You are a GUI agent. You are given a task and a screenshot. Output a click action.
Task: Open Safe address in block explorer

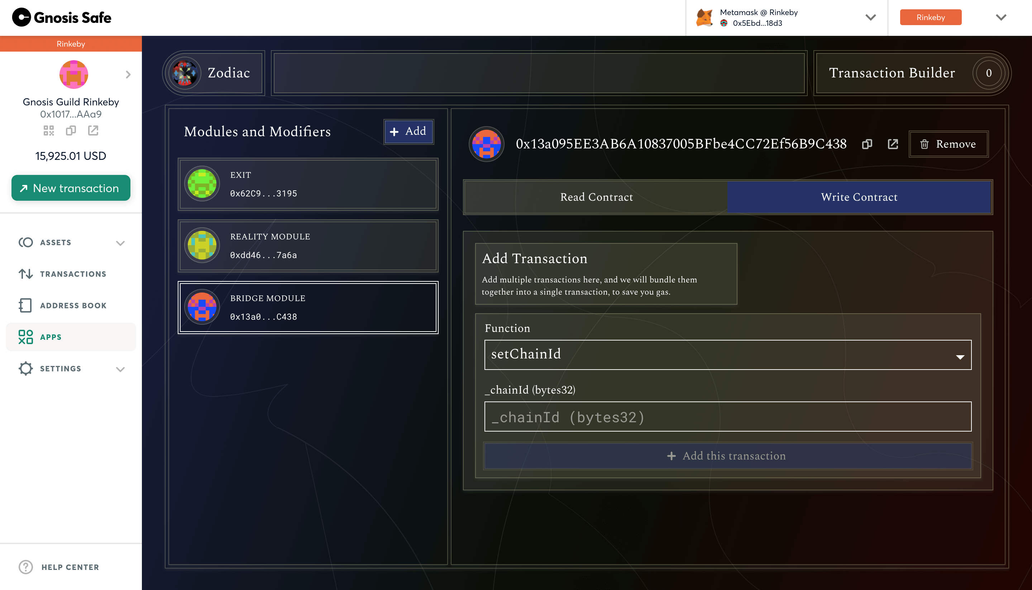point(93,130)
